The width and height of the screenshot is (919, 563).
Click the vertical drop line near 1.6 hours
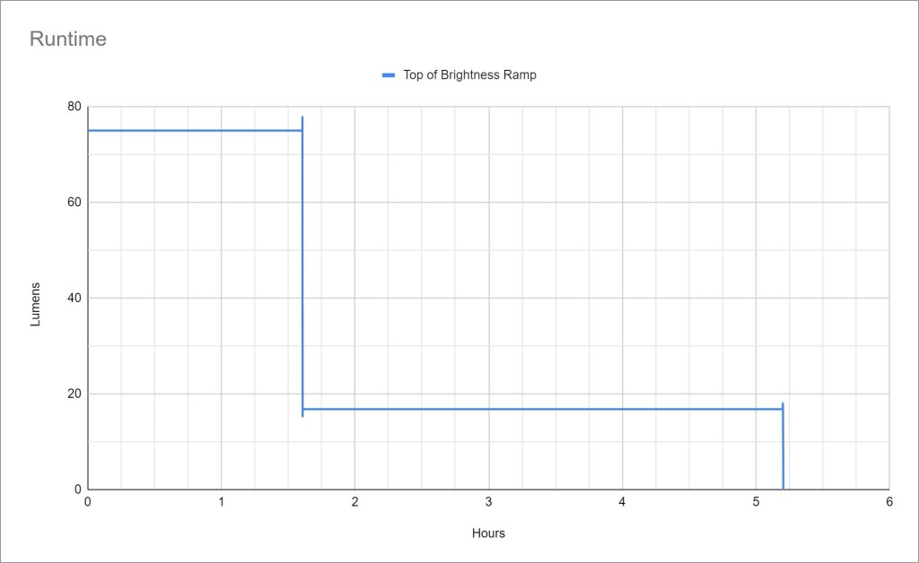[x=302, y=269]
